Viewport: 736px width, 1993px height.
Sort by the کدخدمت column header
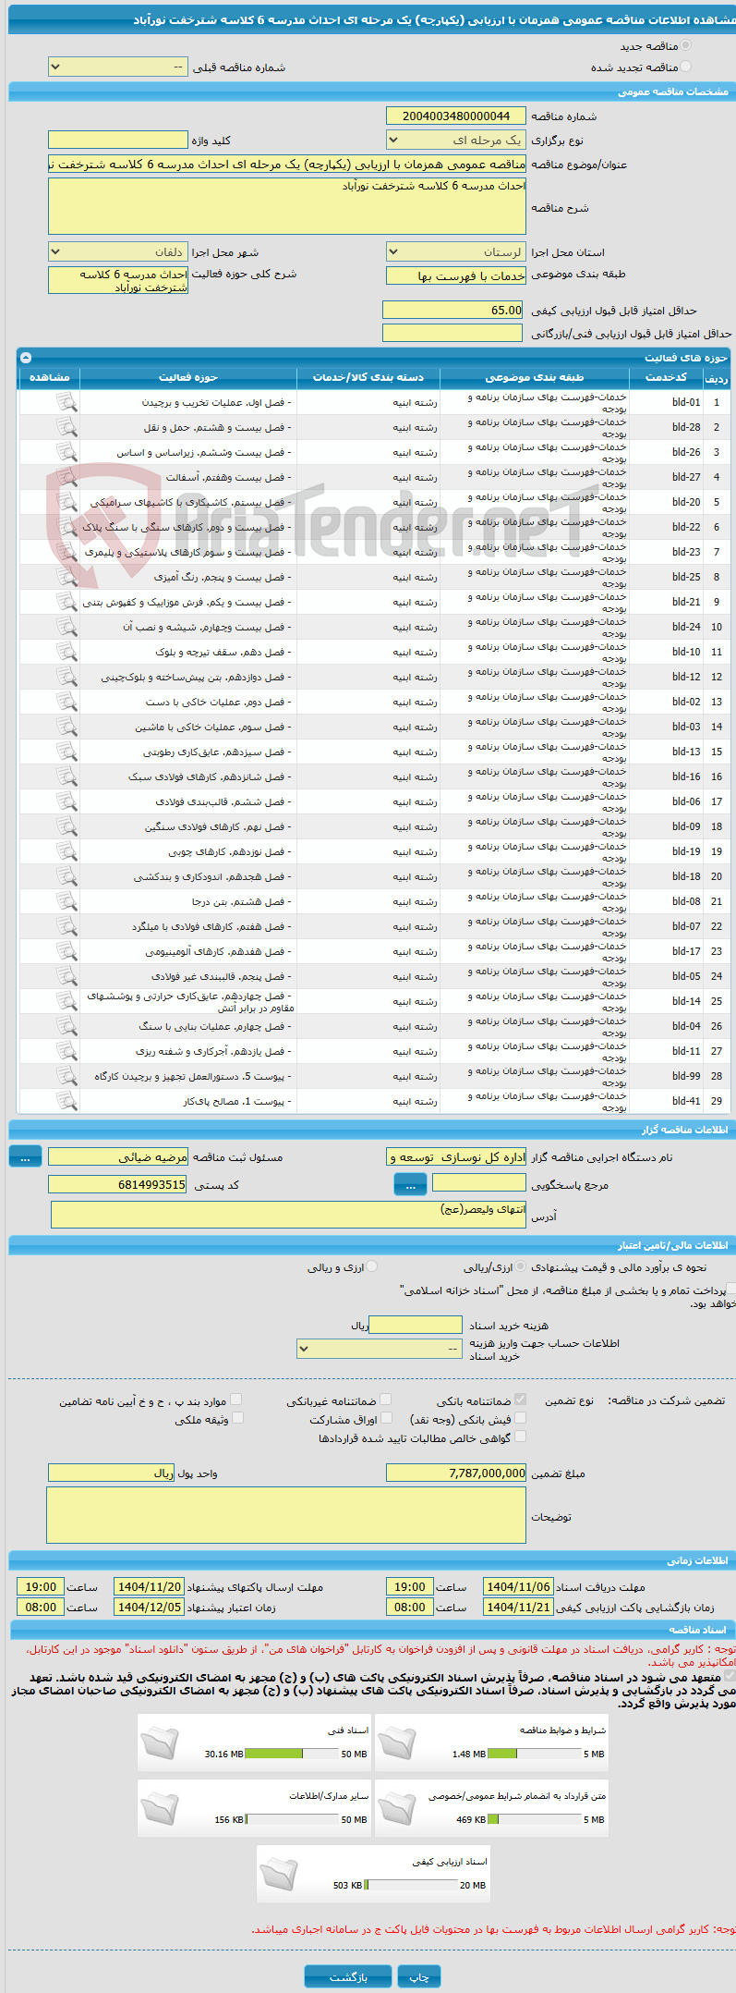666,377
